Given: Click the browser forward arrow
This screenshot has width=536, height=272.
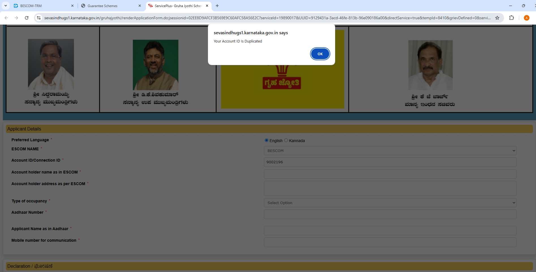Looking at the screenshot, I should [x=16, y=18].
